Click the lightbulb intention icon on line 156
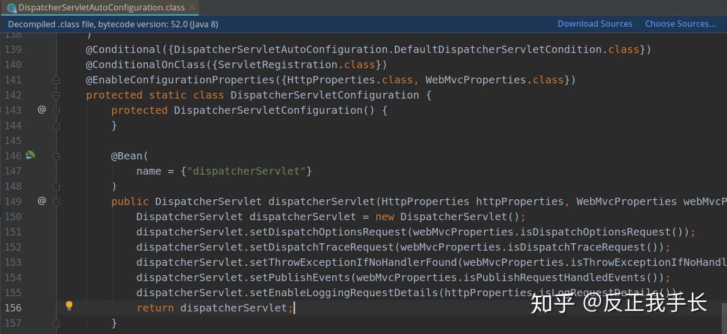The width and height of the screenshot is (727, 334). pyautogui.click(x=69, y=306)
